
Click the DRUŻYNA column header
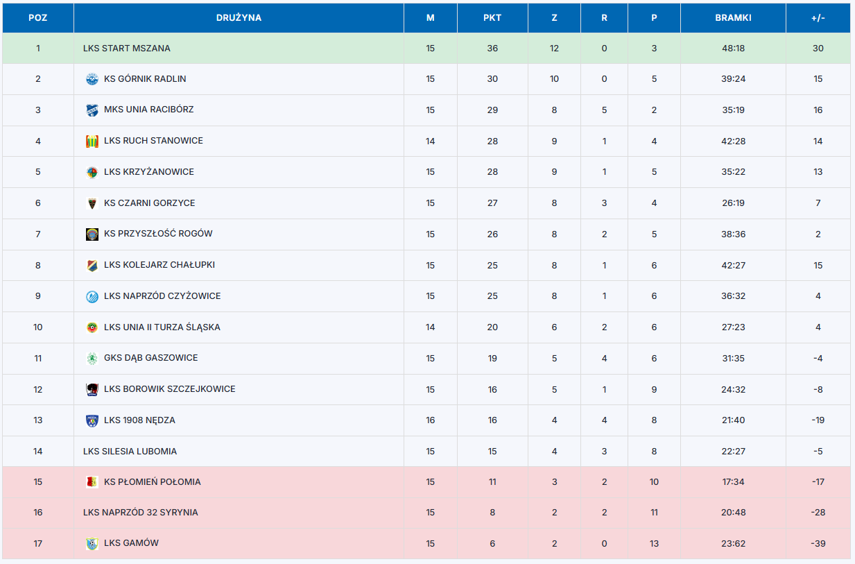(x=239, y=18)
